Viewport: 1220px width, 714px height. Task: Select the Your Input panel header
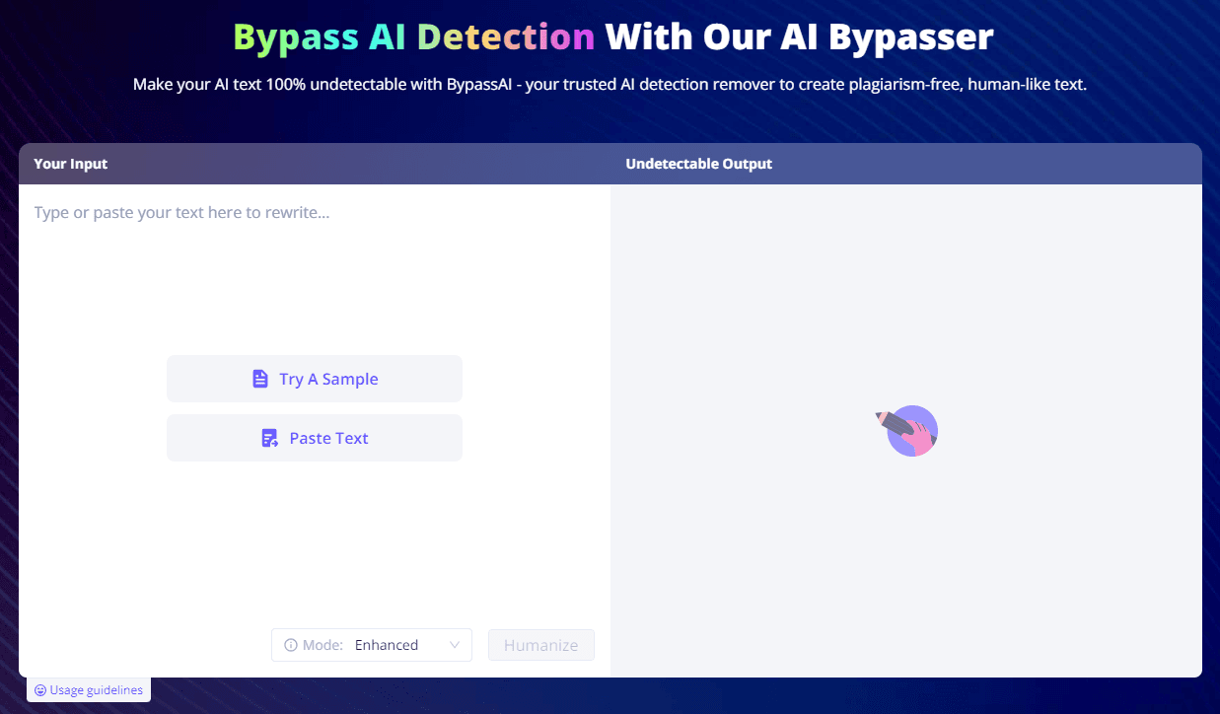coord(71,164)
